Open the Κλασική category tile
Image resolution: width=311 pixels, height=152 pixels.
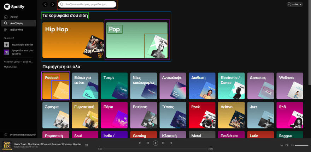(173, 134)
